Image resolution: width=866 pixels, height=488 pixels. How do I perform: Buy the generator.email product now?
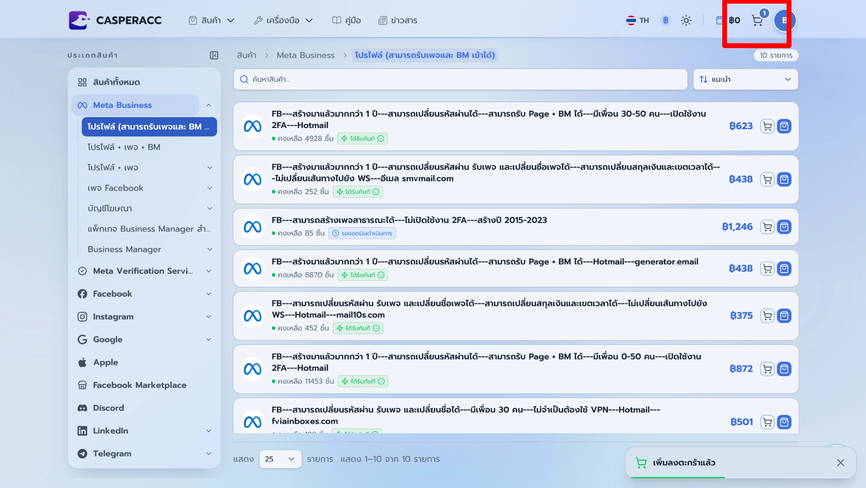784,269
